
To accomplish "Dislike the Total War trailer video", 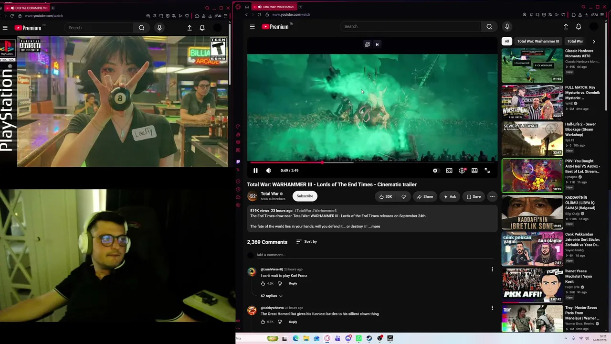I will (x=403, y=196).
